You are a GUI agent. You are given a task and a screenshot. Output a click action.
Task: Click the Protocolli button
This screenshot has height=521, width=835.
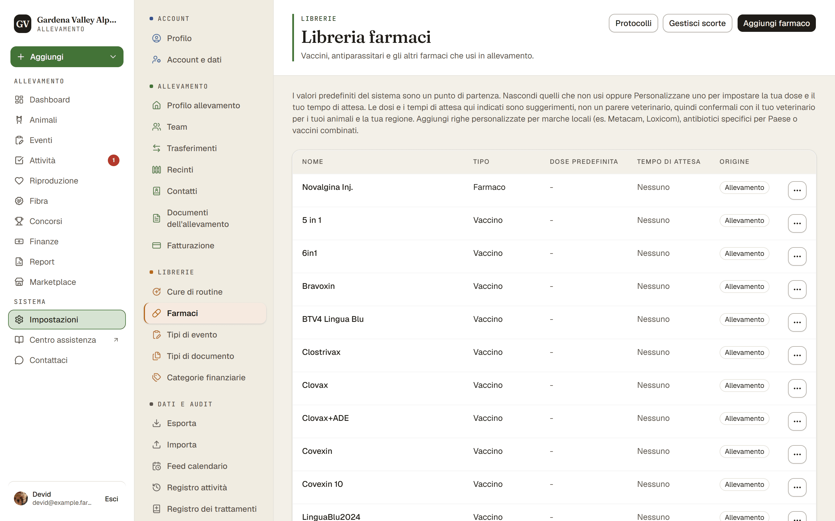pos(633,23)
